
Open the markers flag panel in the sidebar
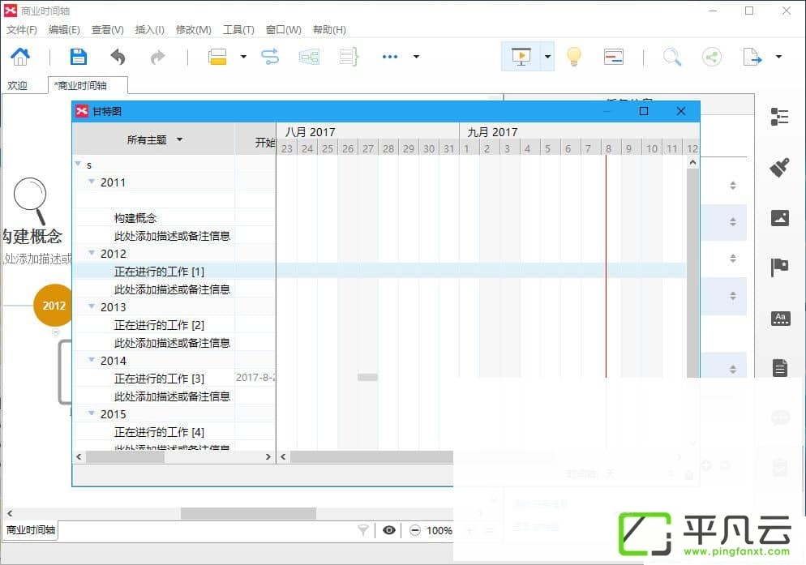[779, 268]
